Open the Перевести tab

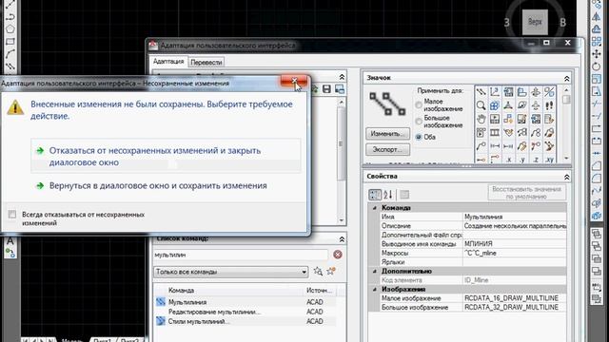point(206,62)
